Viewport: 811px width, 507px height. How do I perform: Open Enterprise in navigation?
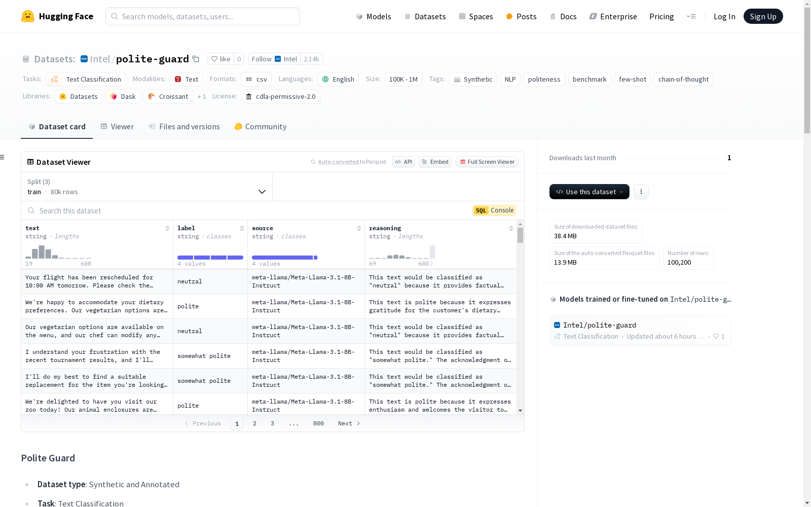point(613,16)
